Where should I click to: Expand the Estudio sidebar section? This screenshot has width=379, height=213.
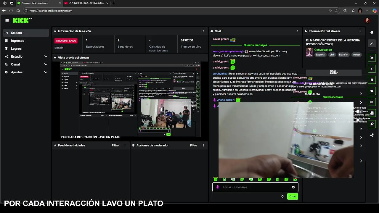coord(46,56)
